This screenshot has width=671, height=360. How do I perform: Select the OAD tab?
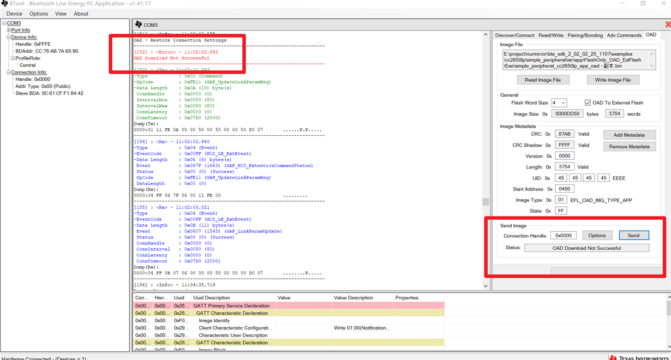tap(651, 34)
